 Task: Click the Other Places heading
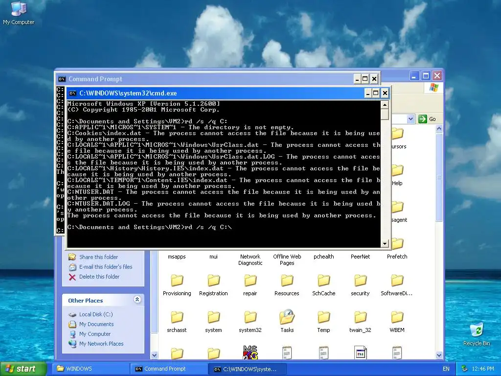pyautogui.click(x=85, y=301)
